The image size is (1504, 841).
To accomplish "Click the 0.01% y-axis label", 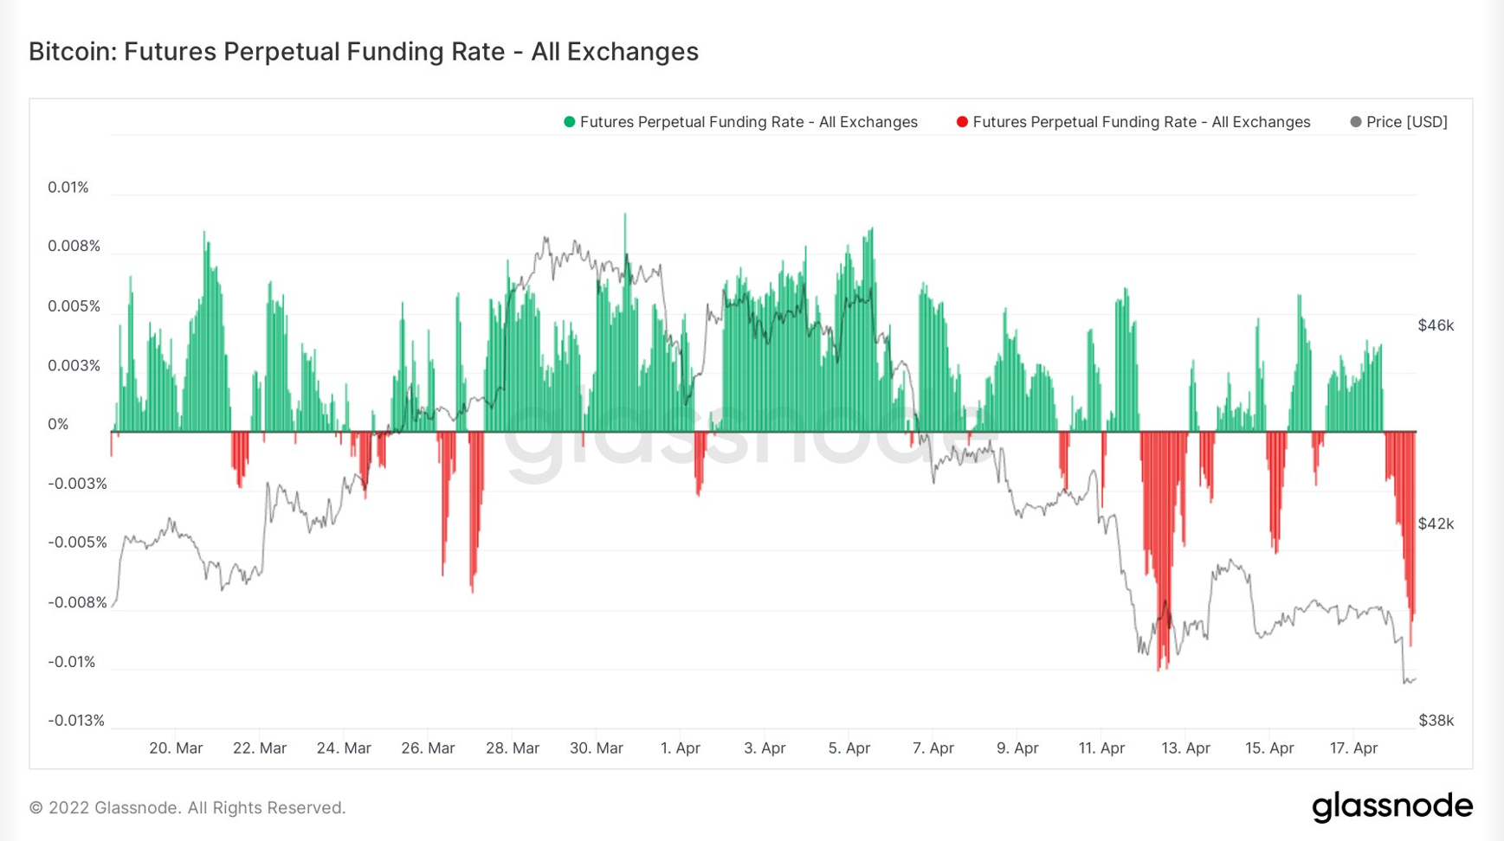I will pyautogui.click(x=68, y=188).
